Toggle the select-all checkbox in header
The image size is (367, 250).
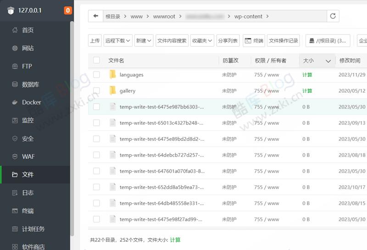coord(96,60)
